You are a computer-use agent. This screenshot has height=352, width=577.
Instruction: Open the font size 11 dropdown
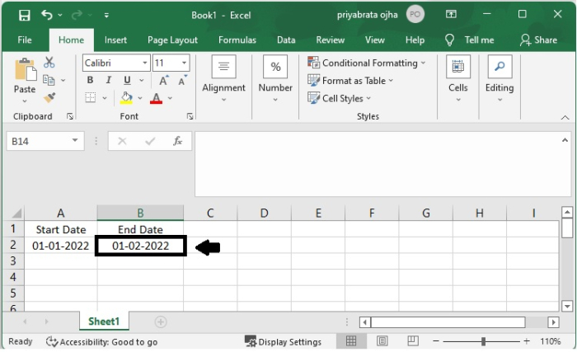point(184,63)
